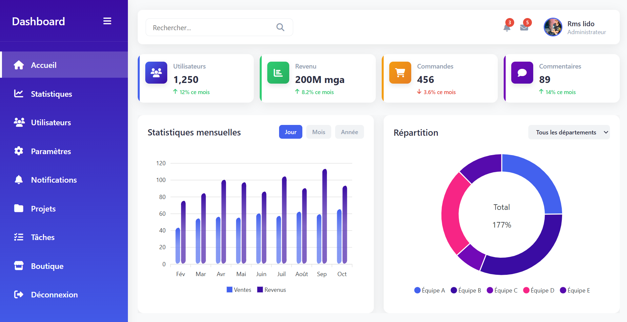Switch chart to the Mois tab

coord(318,132)
